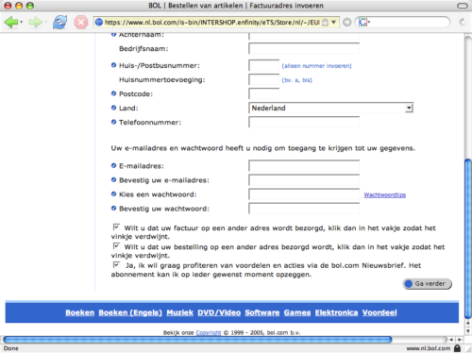Click the Bedrijfsnaam text field
Image resolution: width=472 pixels, height=353 pixels.
[304, 48]
